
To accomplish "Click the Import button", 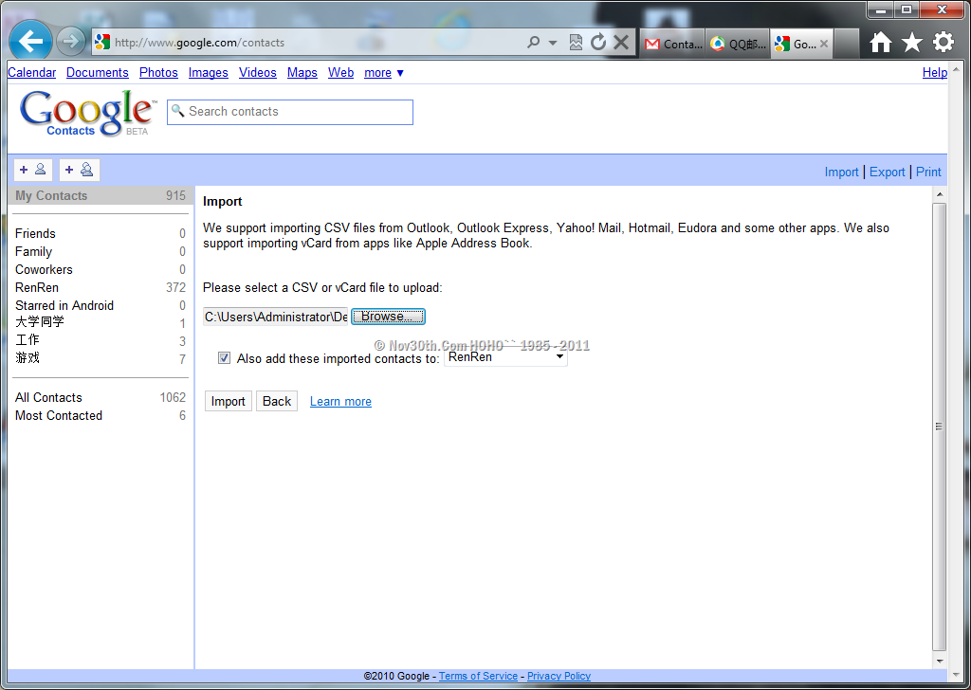I will (x=228, y=401).
